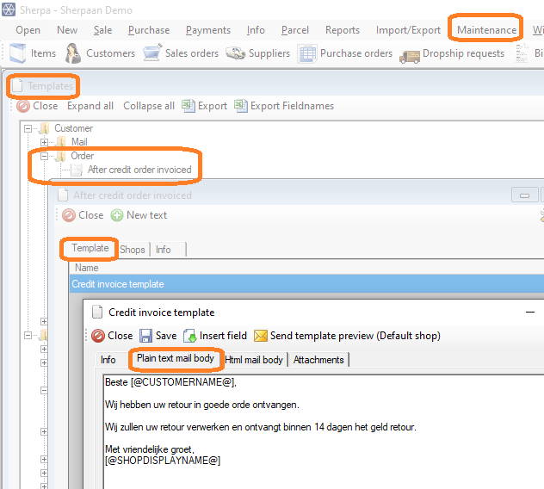Click the Export Excel icon
The height and width of the screenshot is (489, 544).
tap(189, 106)
